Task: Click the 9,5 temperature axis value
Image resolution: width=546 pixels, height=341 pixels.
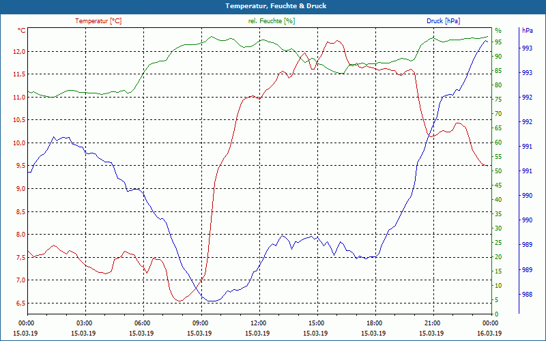Action: click(x=20, y=166)
